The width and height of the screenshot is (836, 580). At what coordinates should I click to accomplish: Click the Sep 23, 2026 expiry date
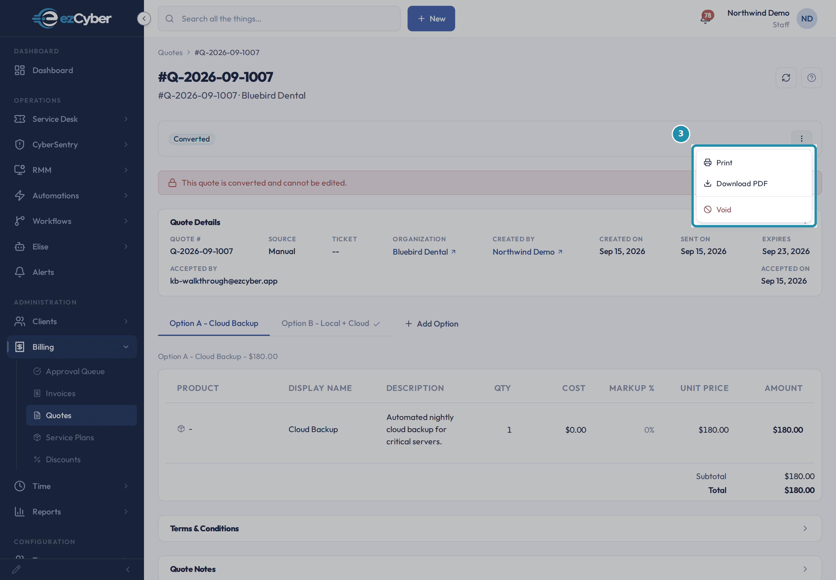[786, 251]
